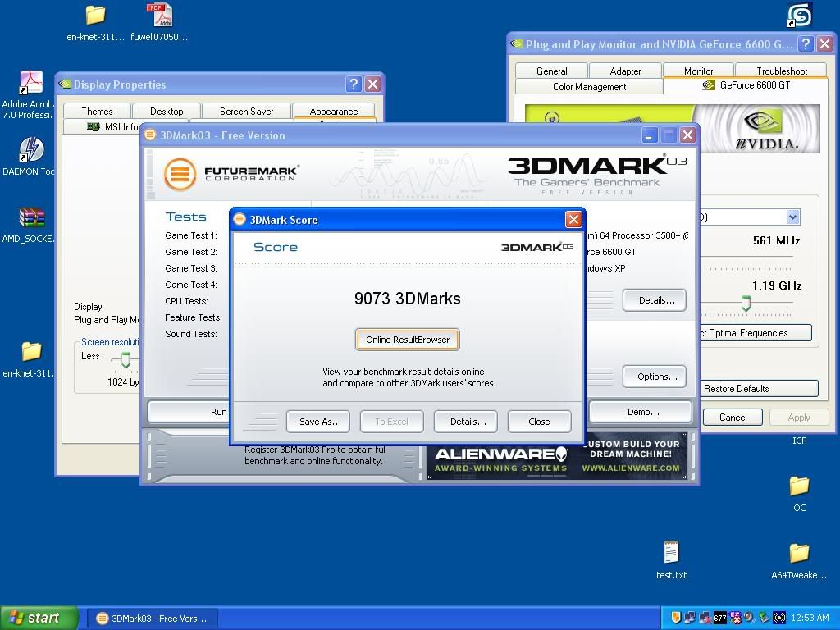
Task: Switch to Monitor tab in monitor properties
Action: (699, 71)
